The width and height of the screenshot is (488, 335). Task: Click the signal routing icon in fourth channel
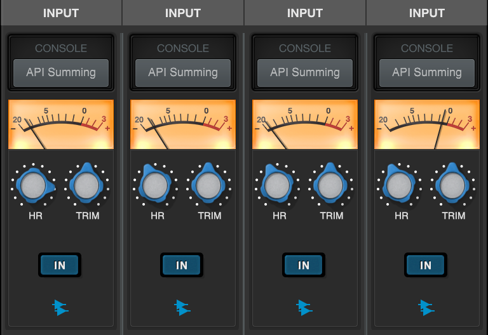tap(426, 307)
